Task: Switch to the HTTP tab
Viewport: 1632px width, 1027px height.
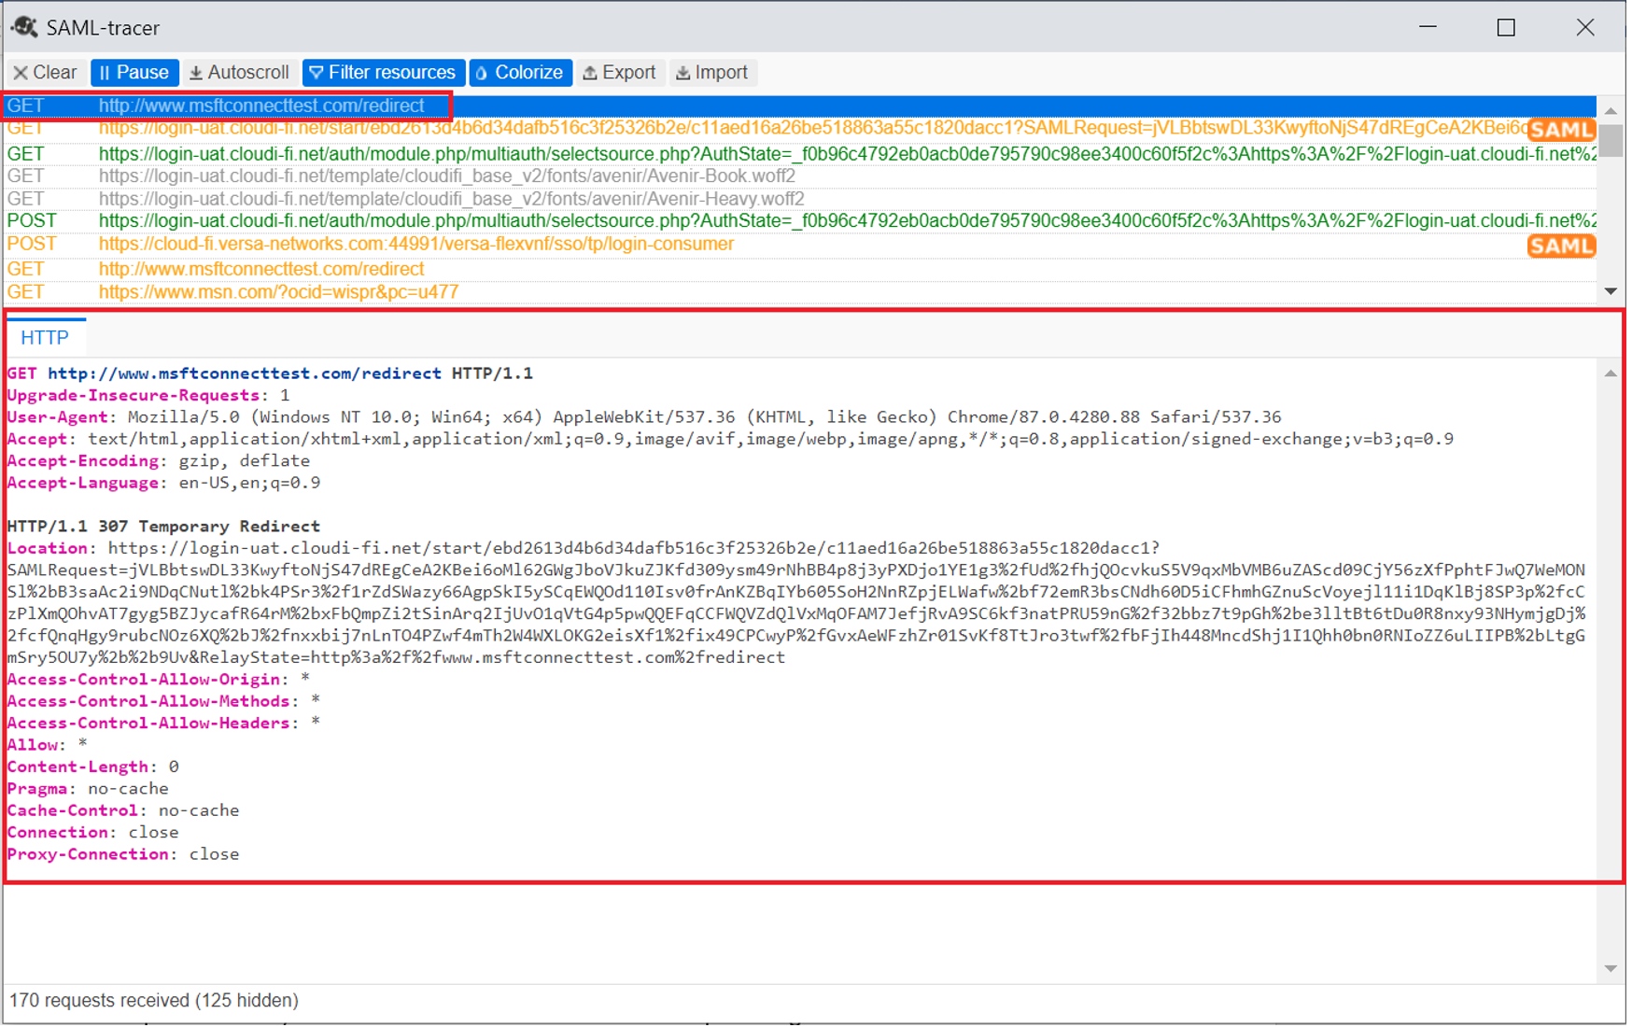Action: [46, 337]
